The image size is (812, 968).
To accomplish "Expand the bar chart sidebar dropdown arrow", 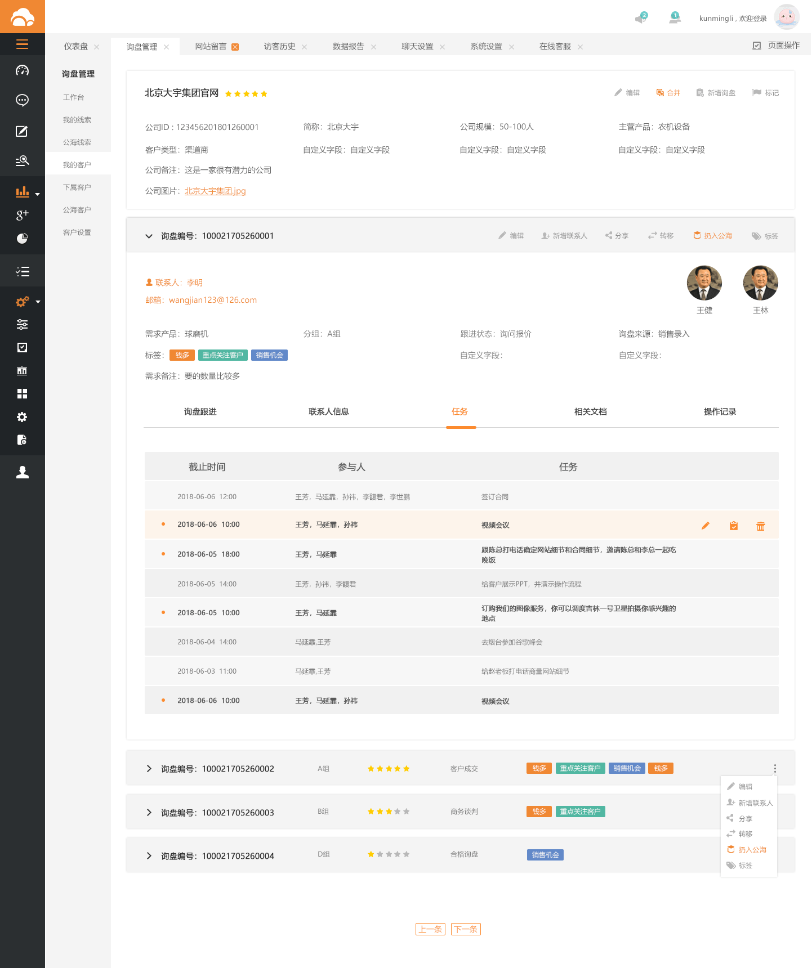I will [x=38, y=194].
